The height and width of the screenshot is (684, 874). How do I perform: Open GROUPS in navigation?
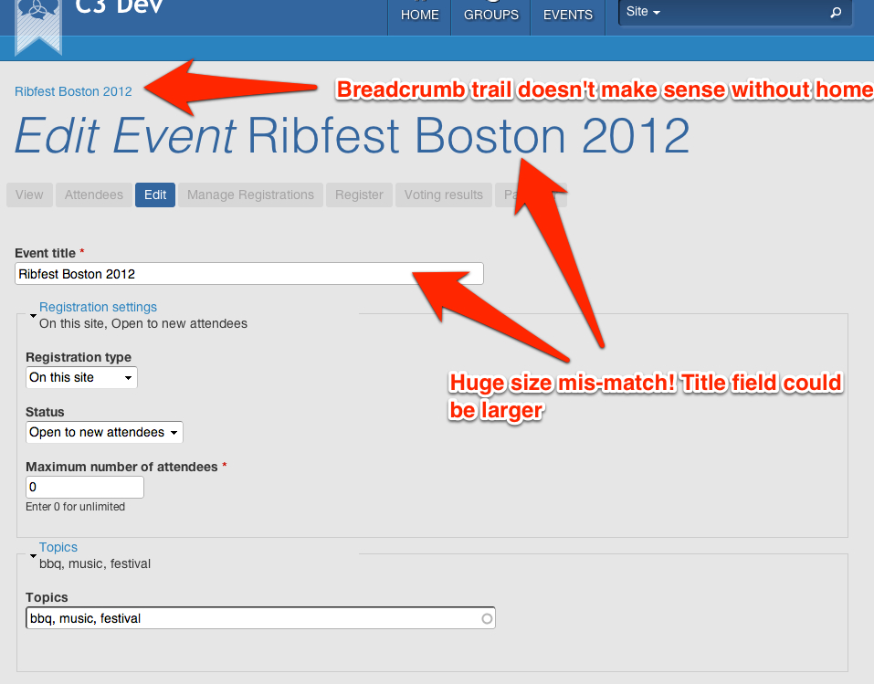(x=491, y=15)
